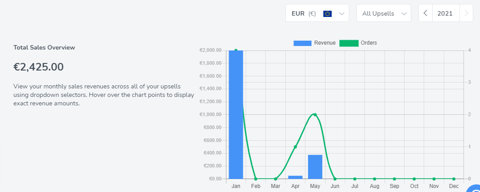The image size is (480, 192).
Task: Click the green Orders legend swatch
Action: 349,43
